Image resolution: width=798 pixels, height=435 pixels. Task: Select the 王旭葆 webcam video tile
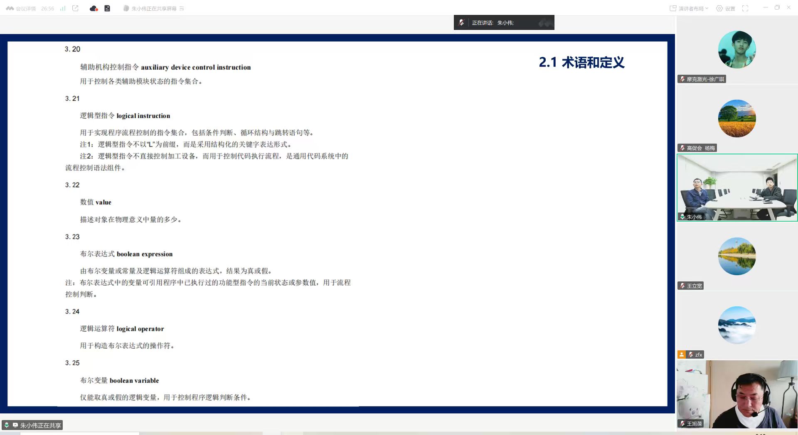pos(737,394)
